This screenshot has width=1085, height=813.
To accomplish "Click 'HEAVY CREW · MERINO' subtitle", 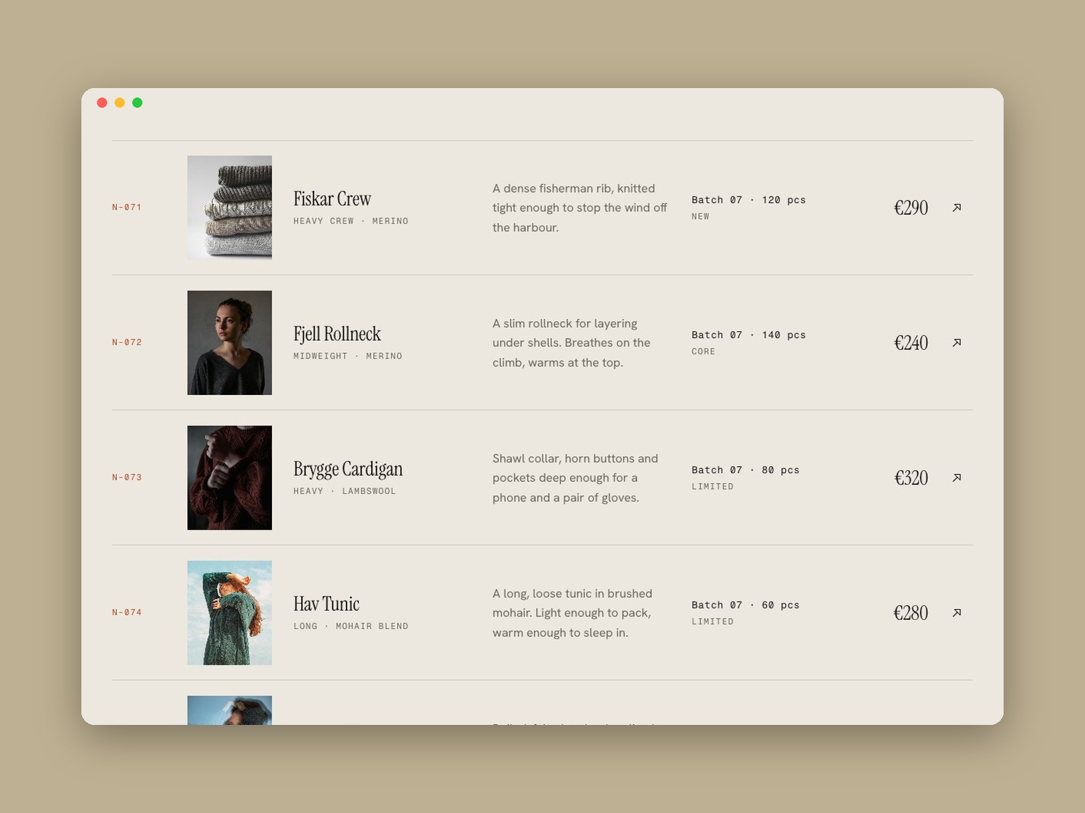I will [x=351, y=221].
